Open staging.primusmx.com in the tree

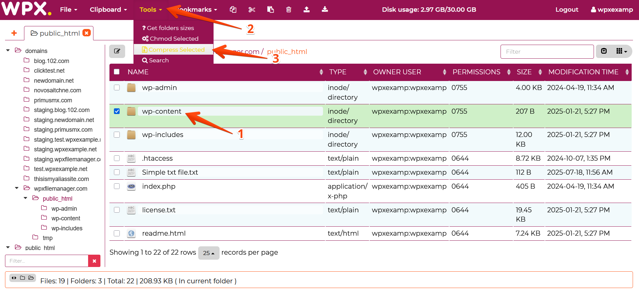click(x=63, y=130)
